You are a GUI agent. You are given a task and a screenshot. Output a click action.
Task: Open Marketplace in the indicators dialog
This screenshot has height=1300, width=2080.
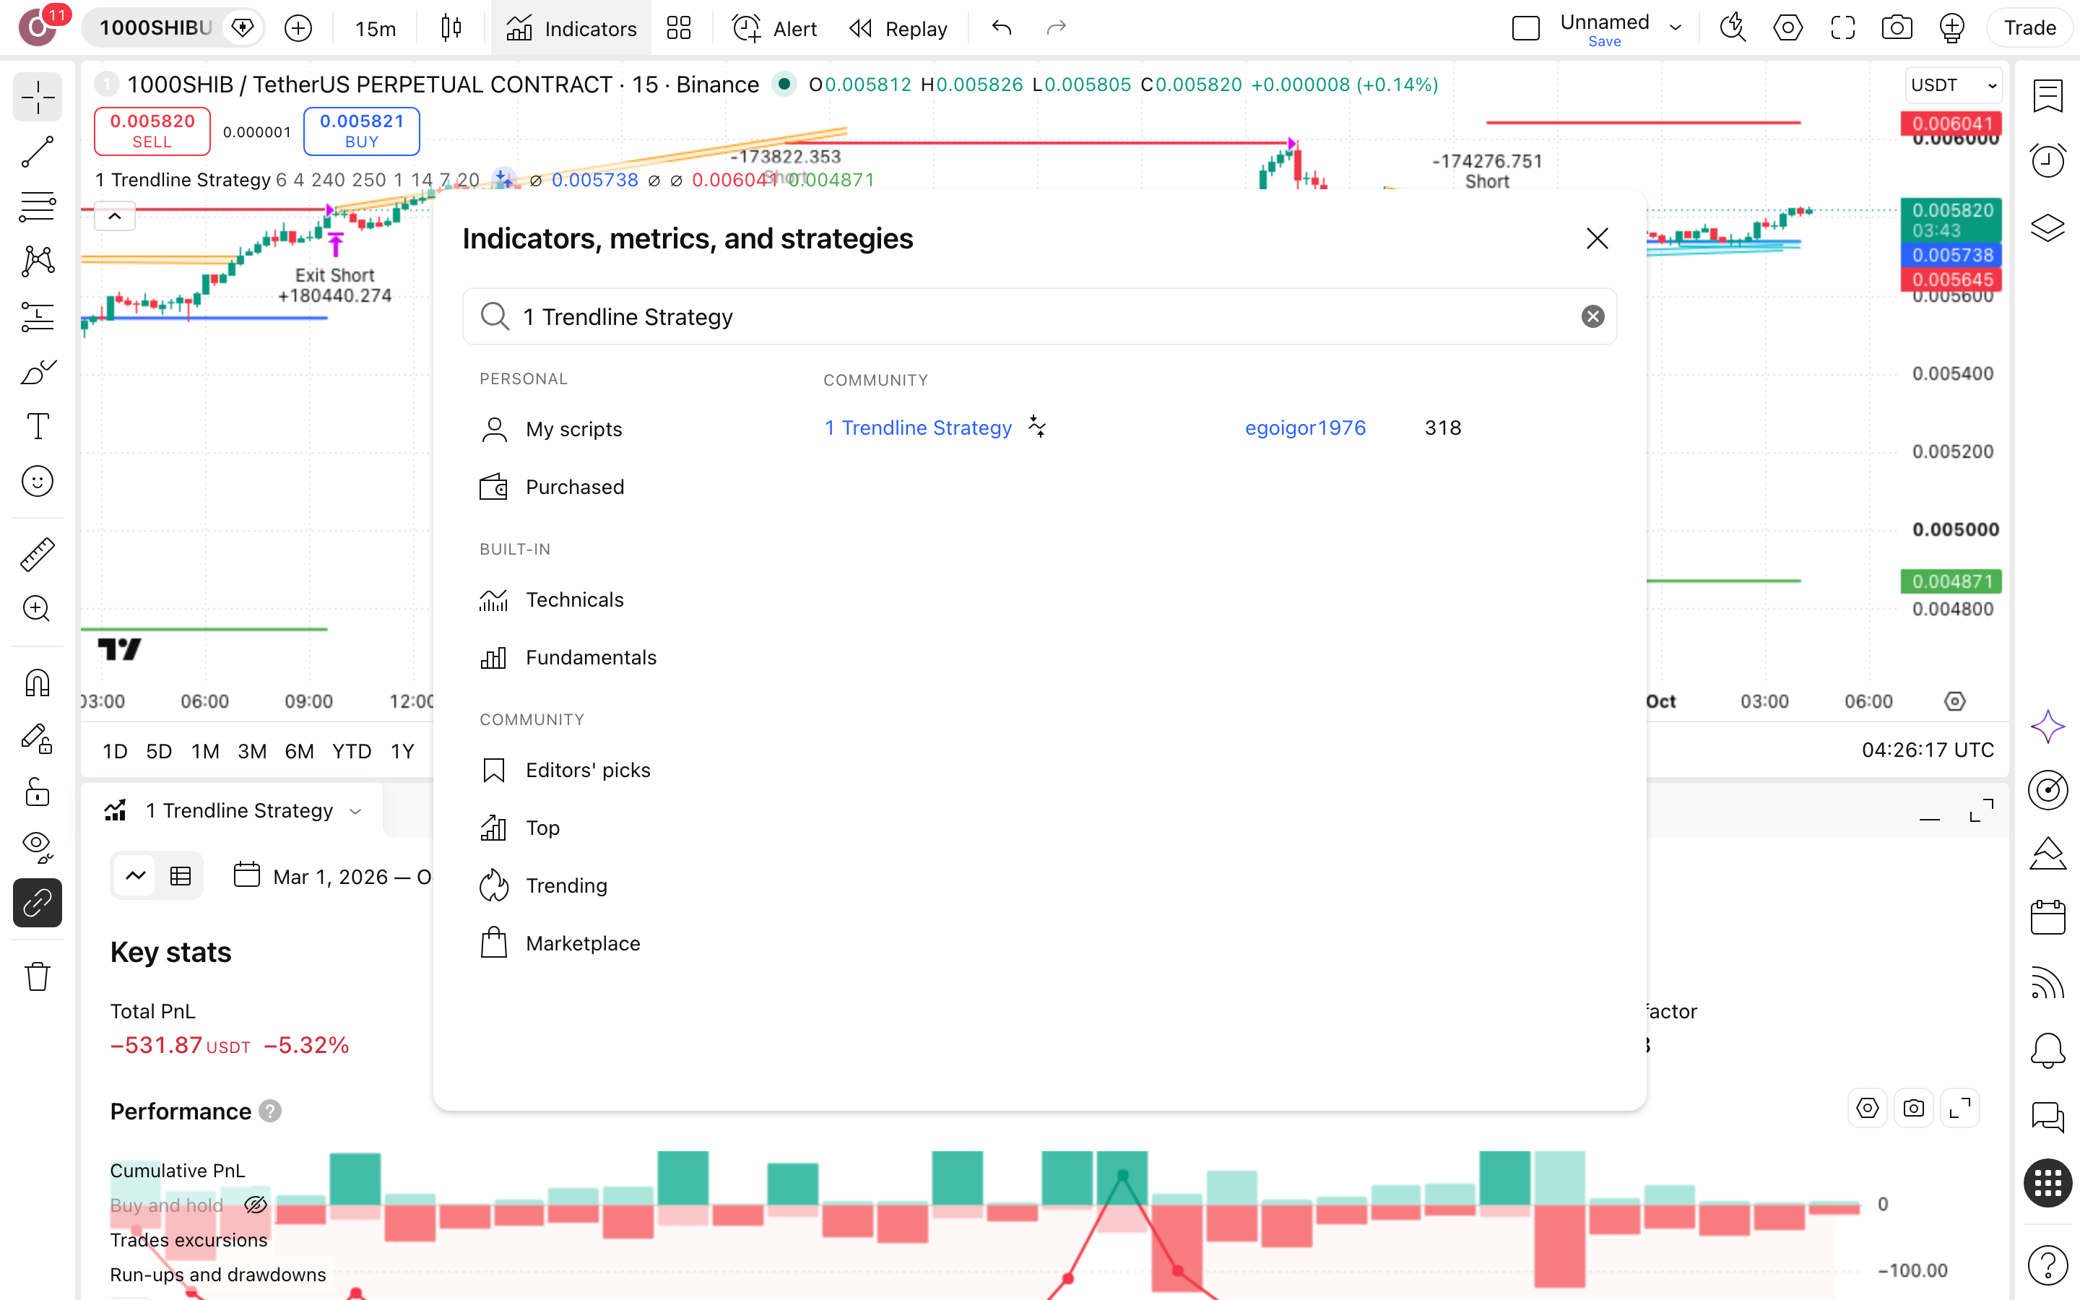[x=560, y=943]
